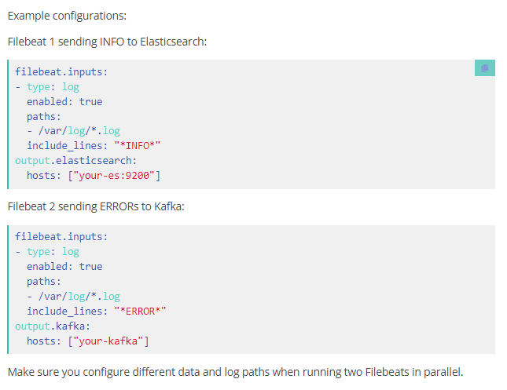507x390 pixels.
Task: Click the closing sentence about different data paths
Action: click(235, 372)
